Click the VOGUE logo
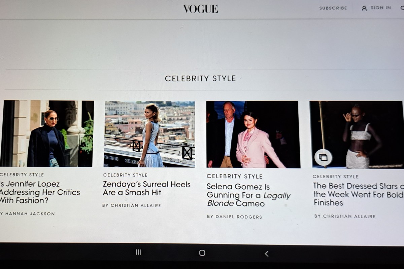This screenshot has width=404, height=269. [x=201, y=9]
